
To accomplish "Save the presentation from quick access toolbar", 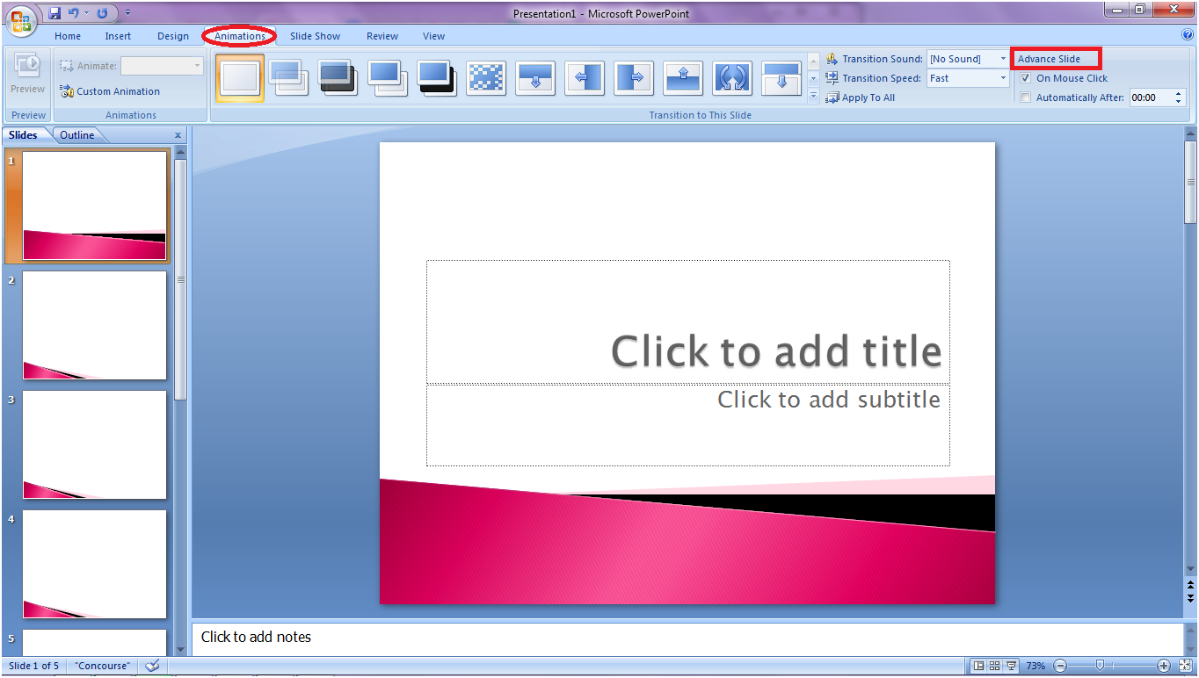I will tap(55, 13).
